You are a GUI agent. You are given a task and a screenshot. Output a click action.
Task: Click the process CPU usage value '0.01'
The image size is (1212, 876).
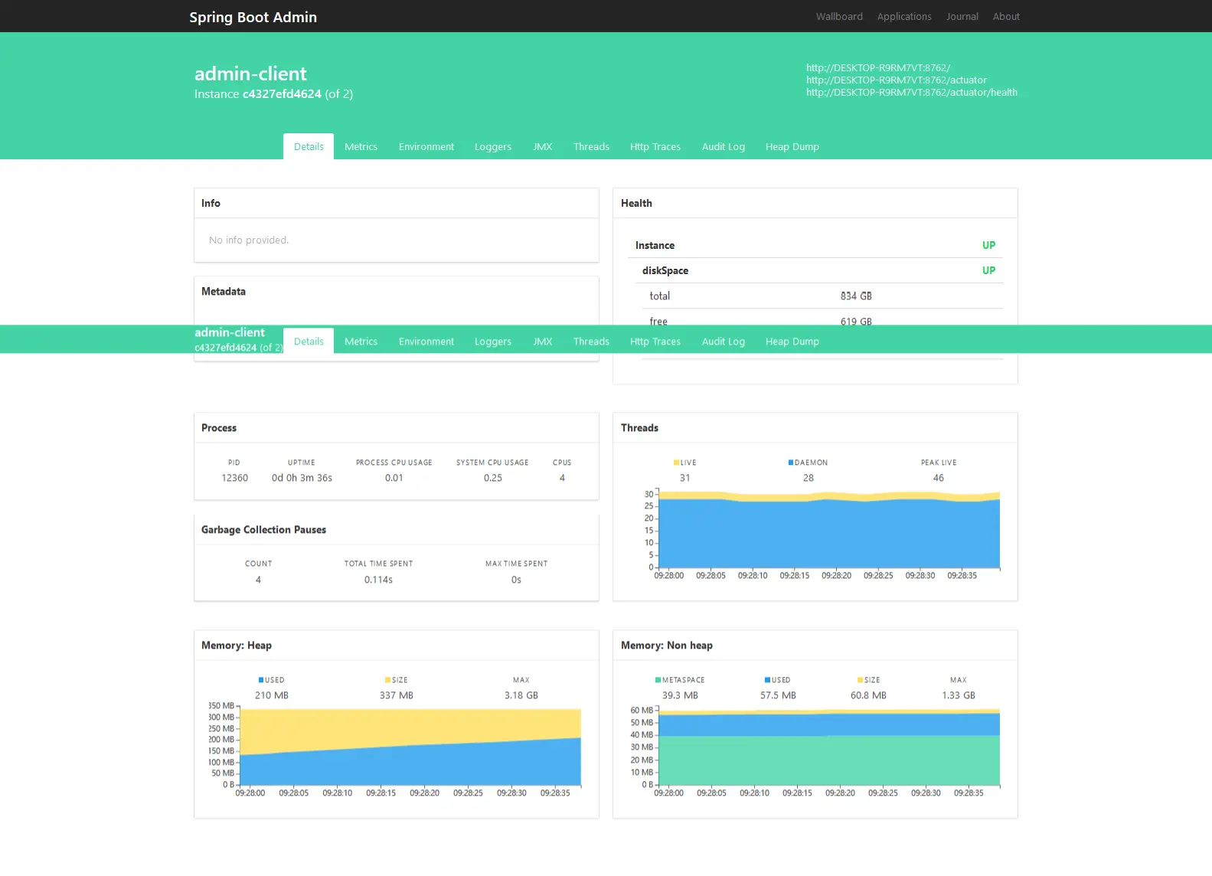pyautogui.click(x=394, y=478)
